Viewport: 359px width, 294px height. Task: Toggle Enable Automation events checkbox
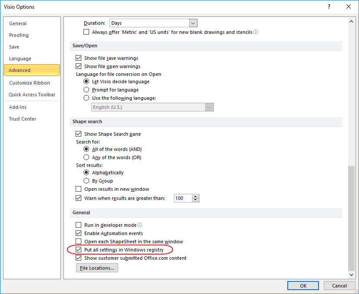click(79, 233)
